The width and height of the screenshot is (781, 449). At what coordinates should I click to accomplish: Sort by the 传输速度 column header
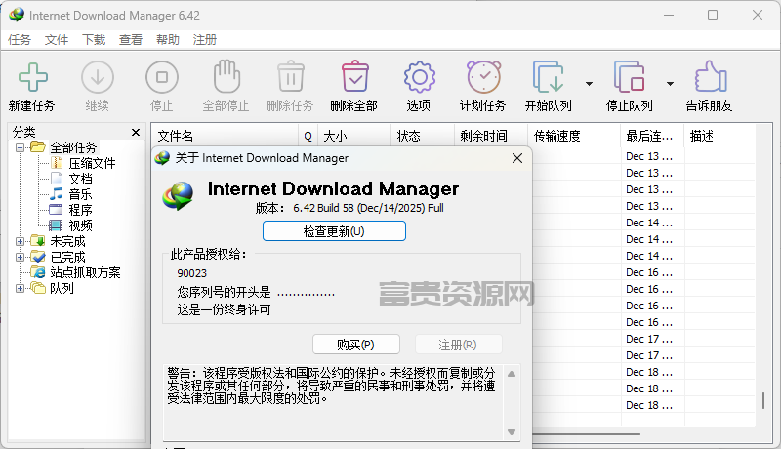pos(574,136)
